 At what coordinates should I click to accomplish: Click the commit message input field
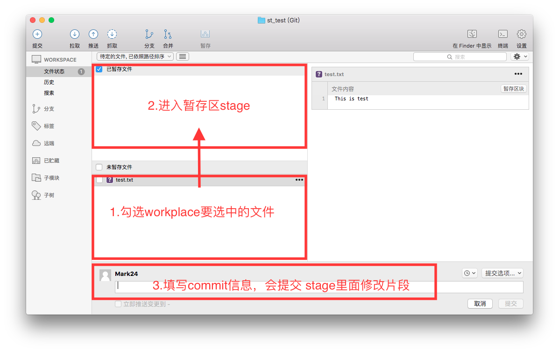click(x=319, y=287)
